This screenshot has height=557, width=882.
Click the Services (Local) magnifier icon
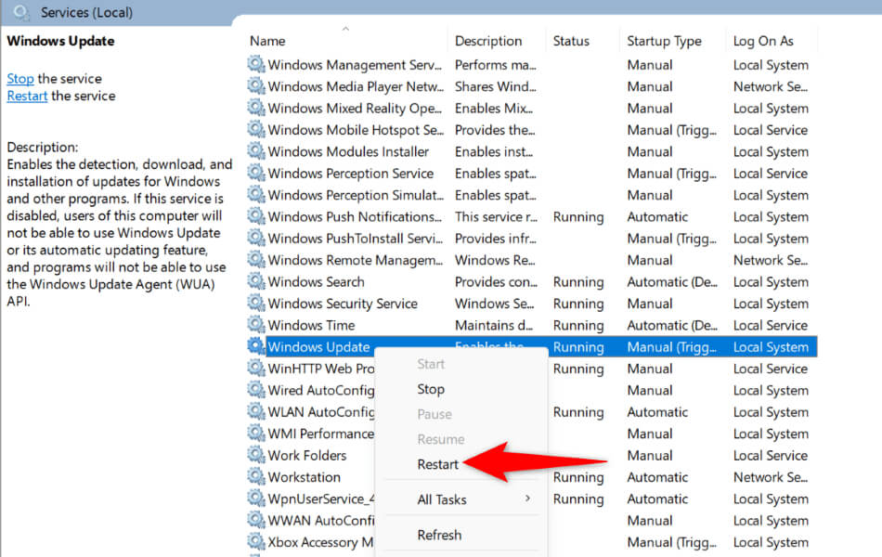(21, 12)
